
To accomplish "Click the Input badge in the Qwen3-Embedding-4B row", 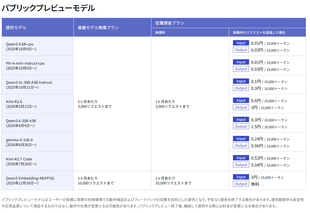I will pos(241,177).
